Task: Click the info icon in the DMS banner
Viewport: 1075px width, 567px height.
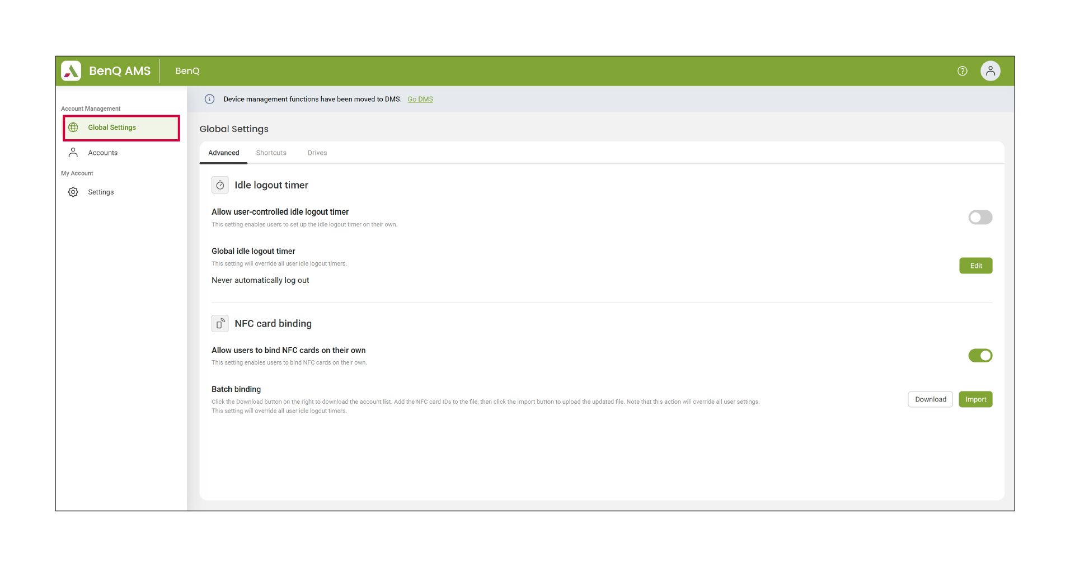Action: tap(210, 99)
